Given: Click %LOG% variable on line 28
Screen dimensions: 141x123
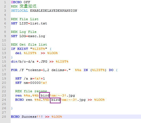Looking at the screenshot, I should 57,117.
